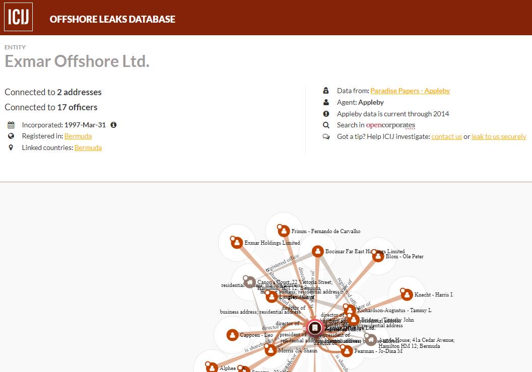Click the chat bubble icon beside Got a tip
This screenshot has height=372, width=532.
326,136
